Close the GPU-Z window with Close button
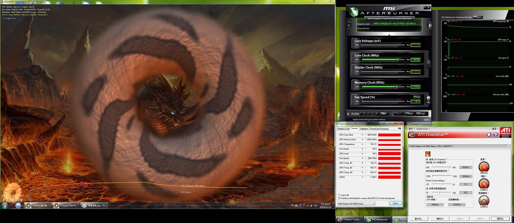This screenshot has height=223, width=514. point(395,204)
